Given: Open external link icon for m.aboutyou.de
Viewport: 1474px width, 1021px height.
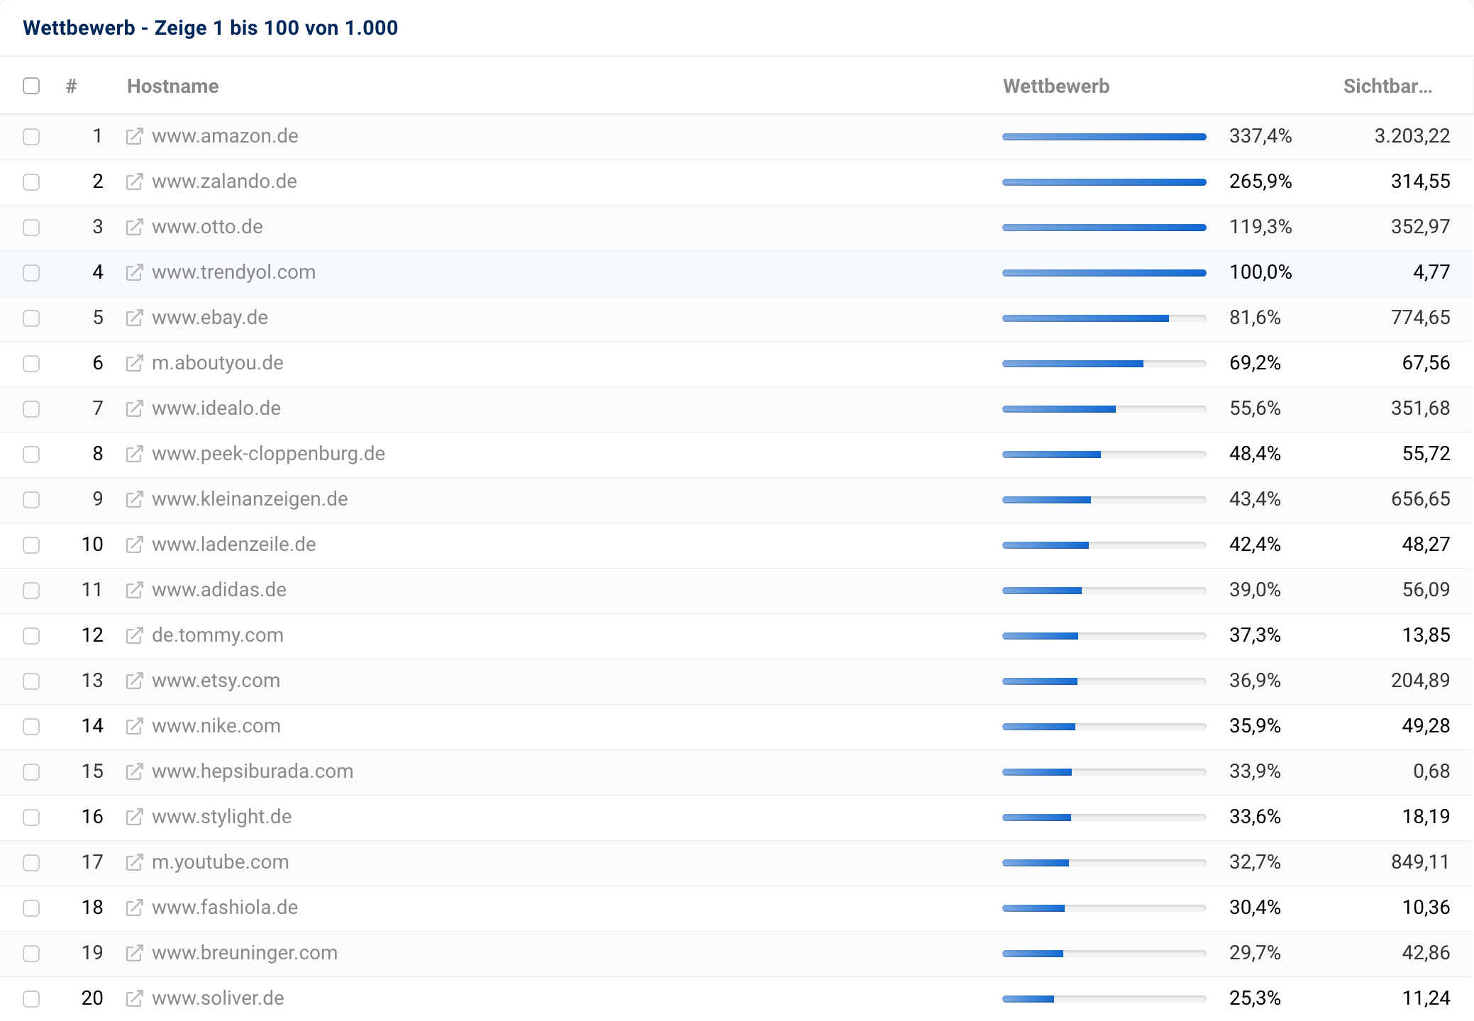Looking at the screenshot, I should [x=134, y=363].
